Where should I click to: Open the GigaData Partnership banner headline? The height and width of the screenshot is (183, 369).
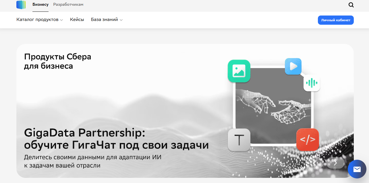pos(116,139)
